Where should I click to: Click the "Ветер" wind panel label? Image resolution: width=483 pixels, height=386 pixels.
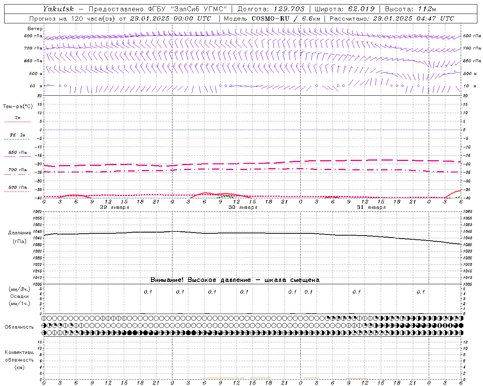coord(35,29)
